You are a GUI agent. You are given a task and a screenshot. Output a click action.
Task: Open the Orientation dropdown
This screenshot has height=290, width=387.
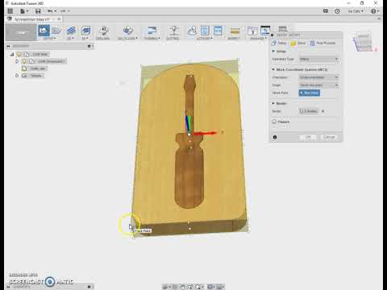click(318, 77)
